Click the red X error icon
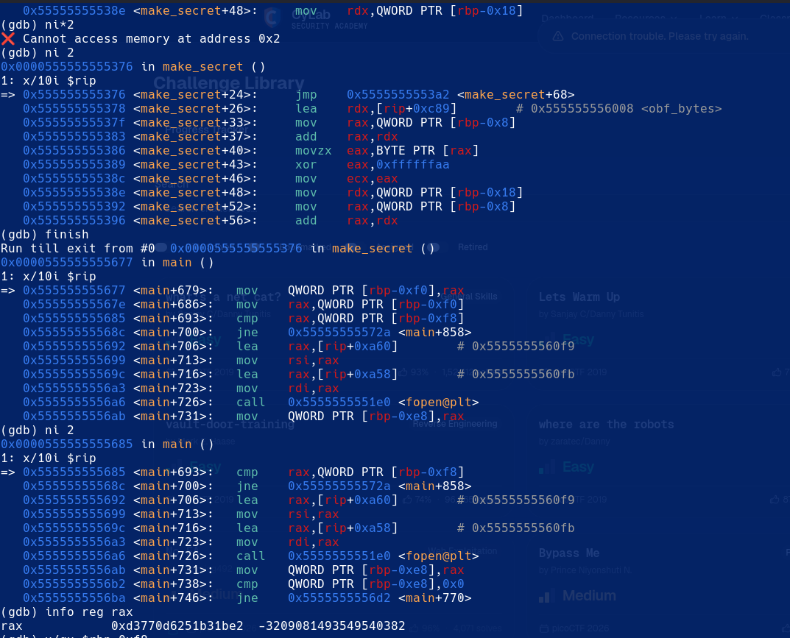Screen dimensions: 790x638 (7, 39)
